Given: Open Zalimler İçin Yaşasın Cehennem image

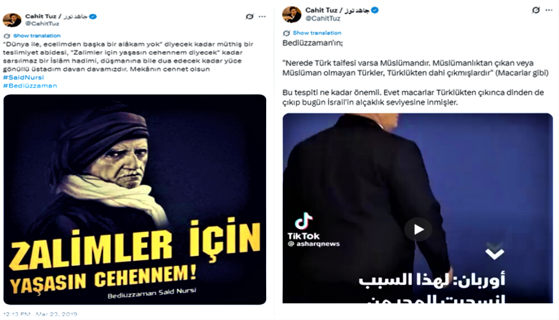Looking at the screenshot, I should tap(135, 199).
